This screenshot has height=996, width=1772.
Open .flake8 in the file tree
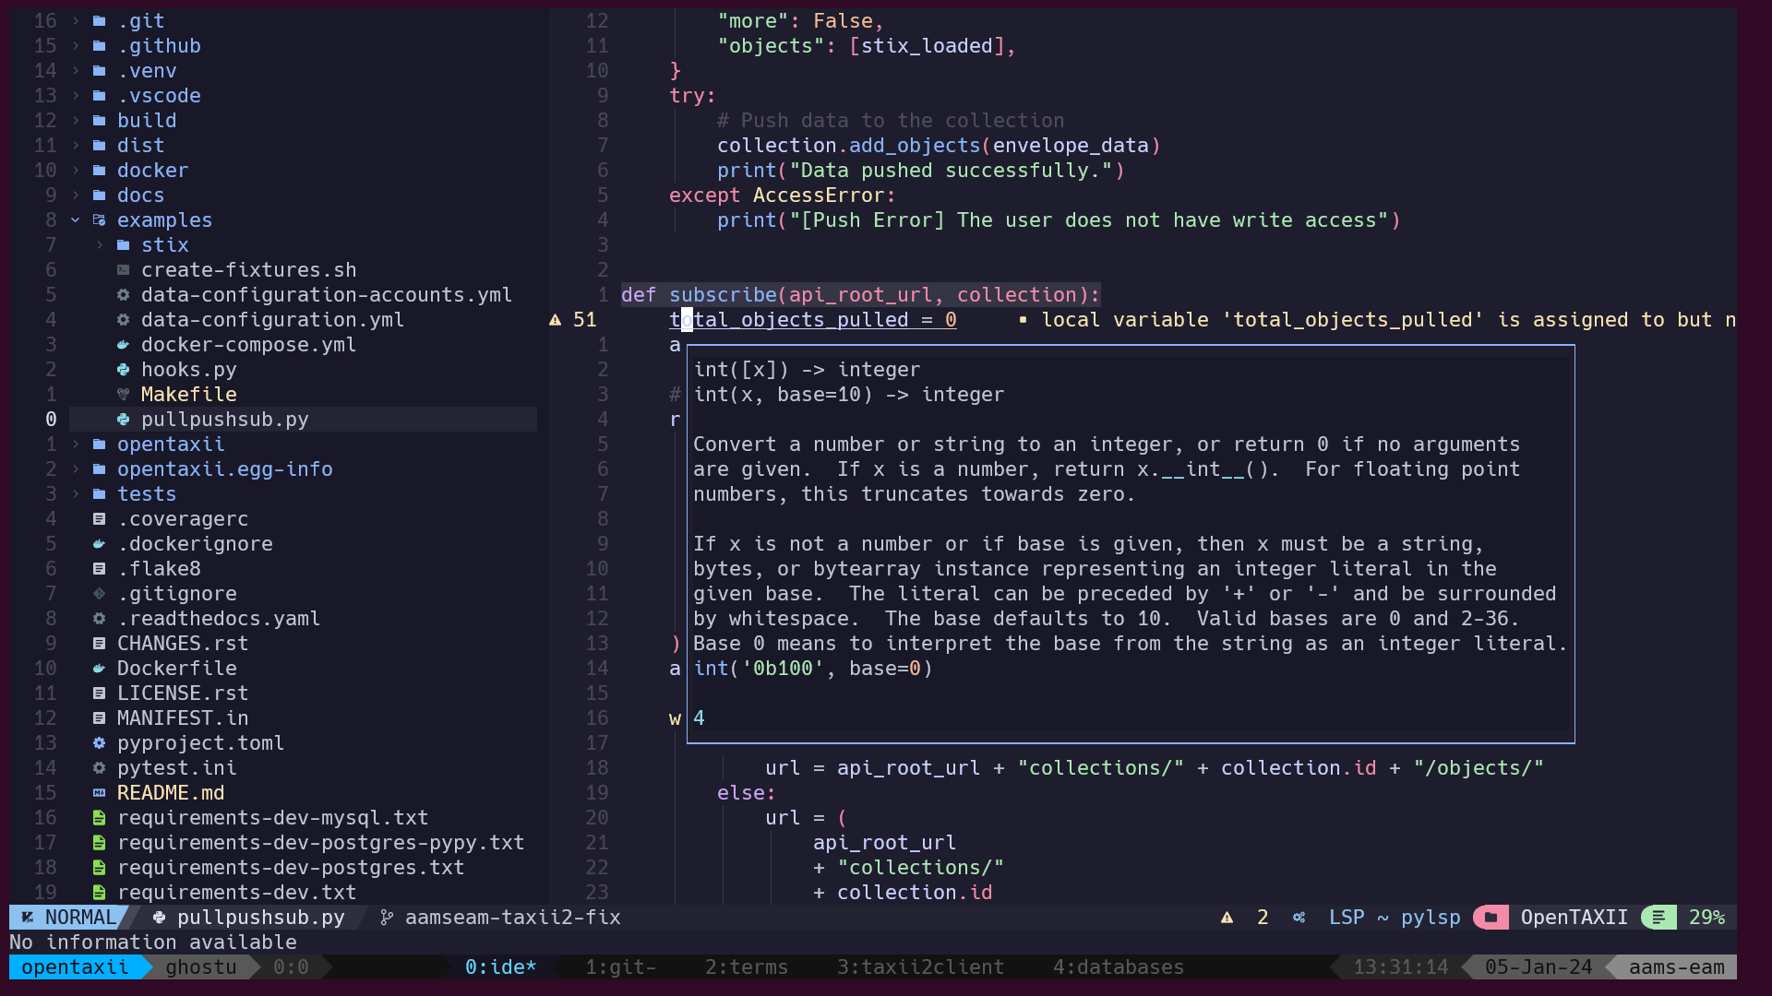(159, 569)
